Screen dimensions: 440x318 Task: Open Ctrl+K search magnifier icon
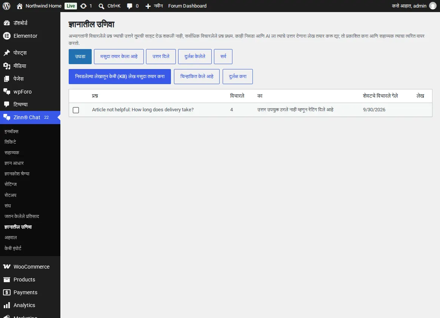point(101,6)
